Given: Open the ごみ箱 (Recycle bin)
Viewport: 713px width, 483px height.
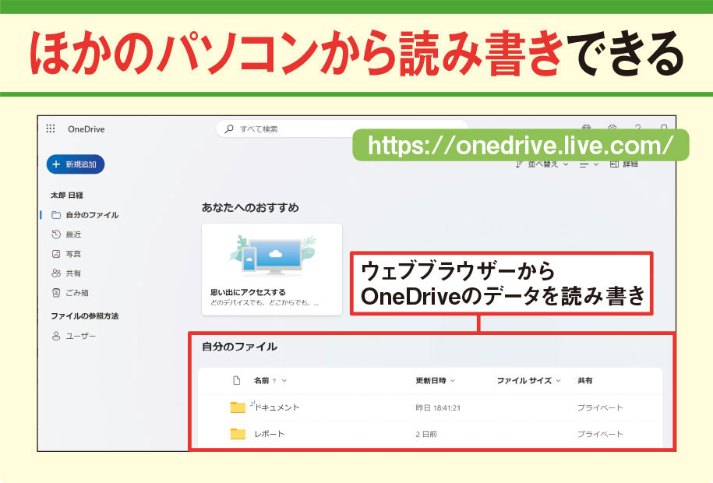Looking at the screenshot, I should pyautogui.click(x=74, y=291).
